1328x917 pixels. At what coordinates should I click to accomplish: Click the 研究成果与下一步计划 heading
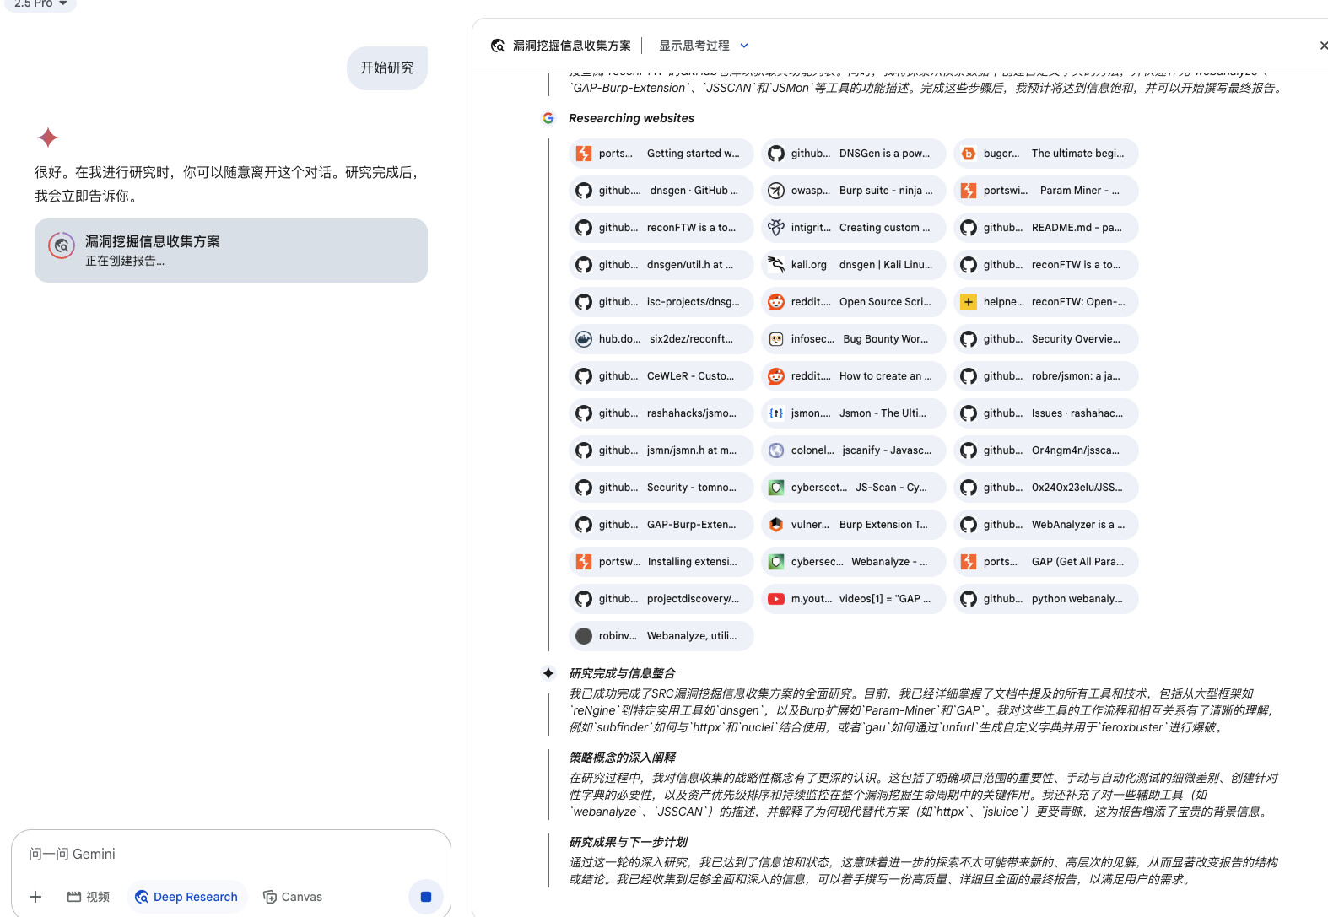pos(629,842)
